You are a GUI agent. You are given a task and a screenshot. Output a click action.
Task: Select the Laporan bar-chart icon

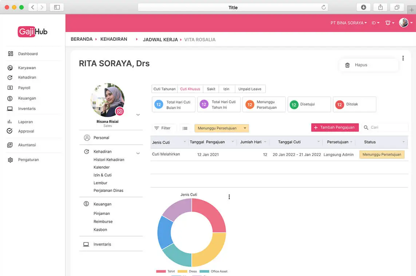pos(10,121)
